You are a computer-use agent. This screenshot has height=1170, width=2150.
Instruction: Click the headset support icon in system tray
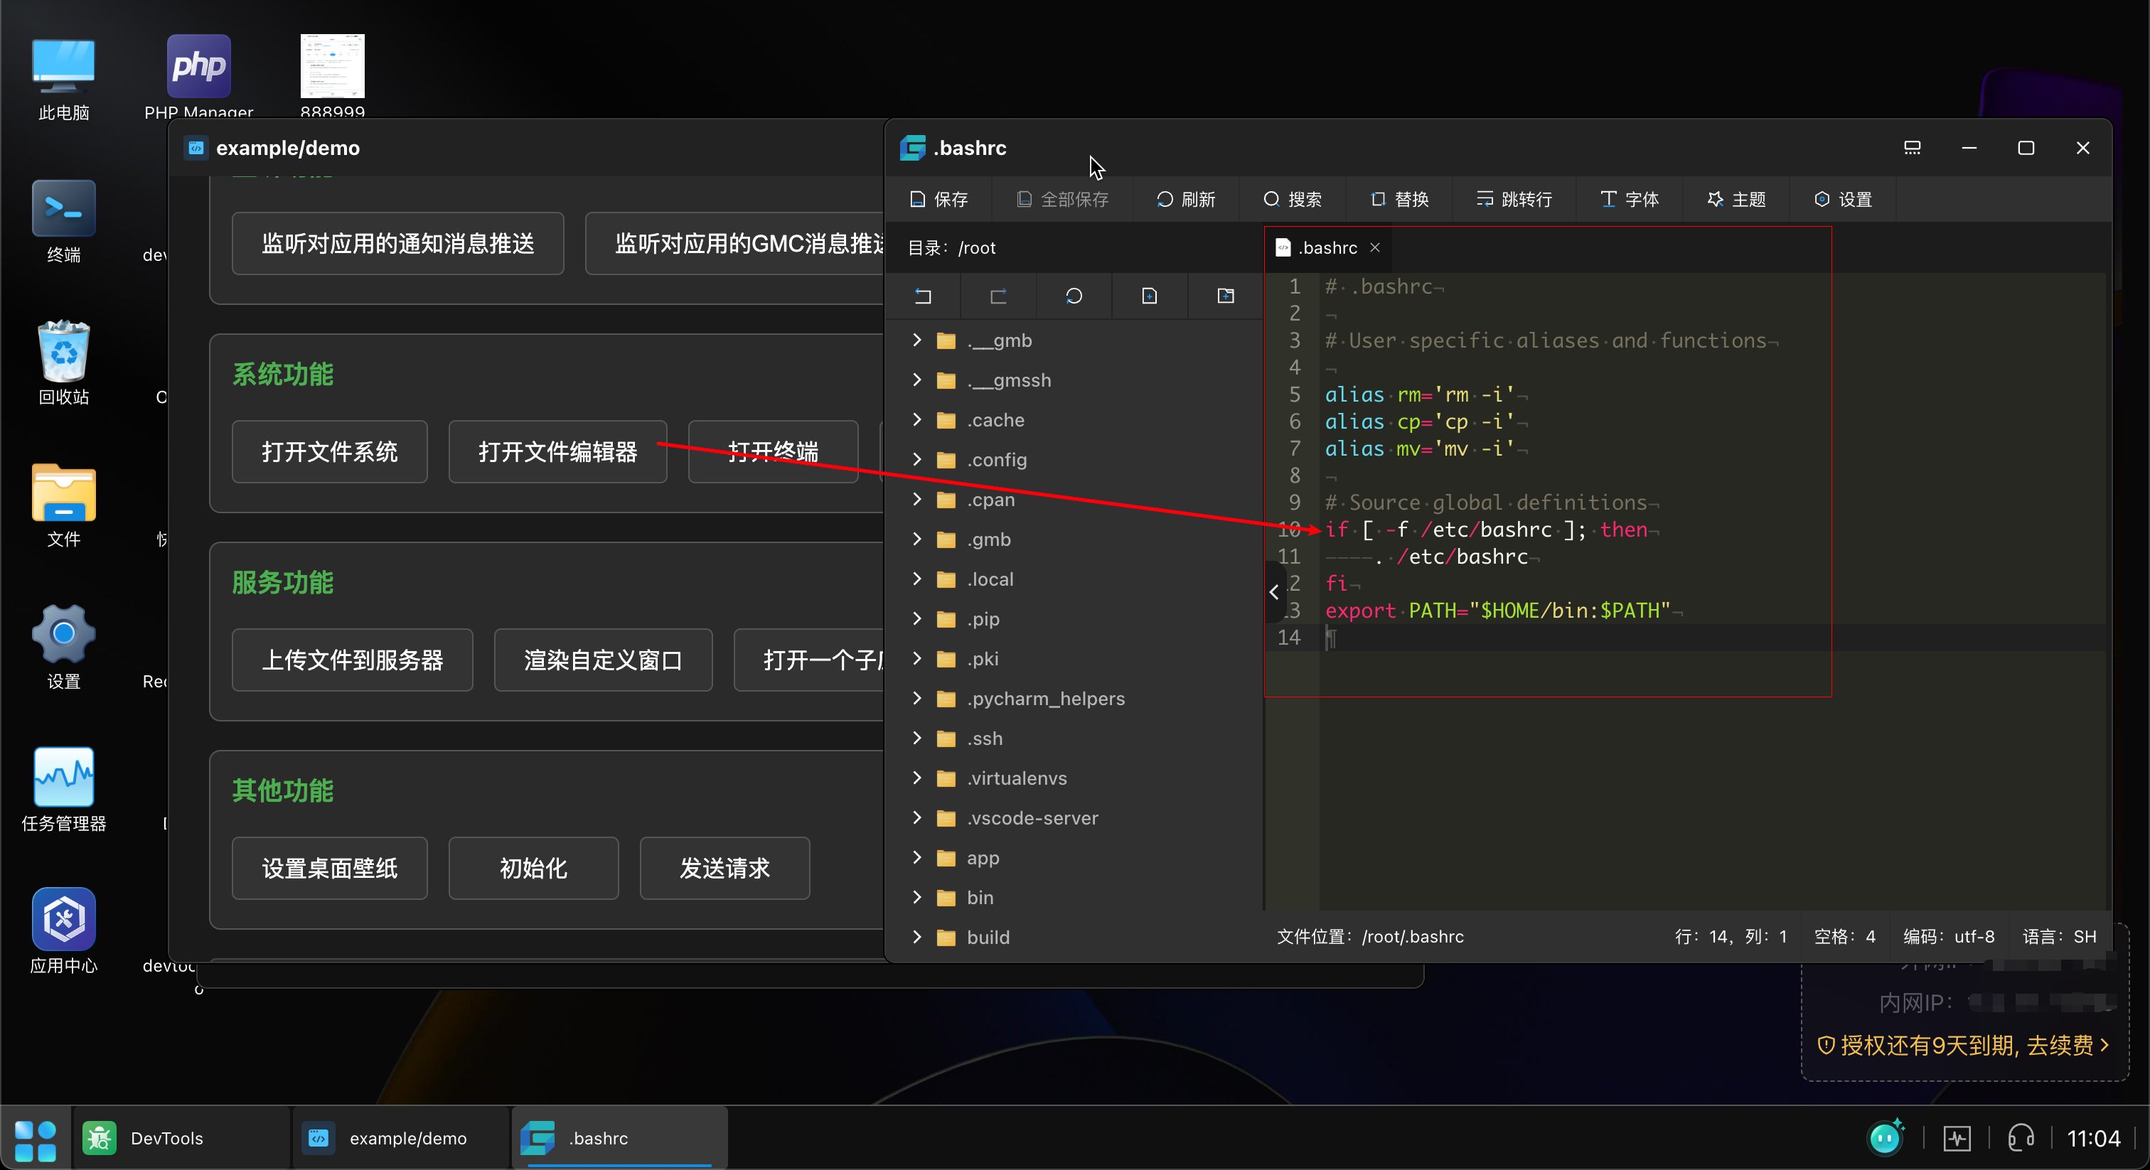pos(2021,1138)
